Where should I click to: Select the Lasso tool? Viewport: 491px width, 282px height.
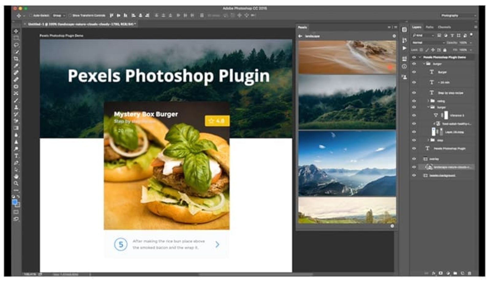click(16, 45)
